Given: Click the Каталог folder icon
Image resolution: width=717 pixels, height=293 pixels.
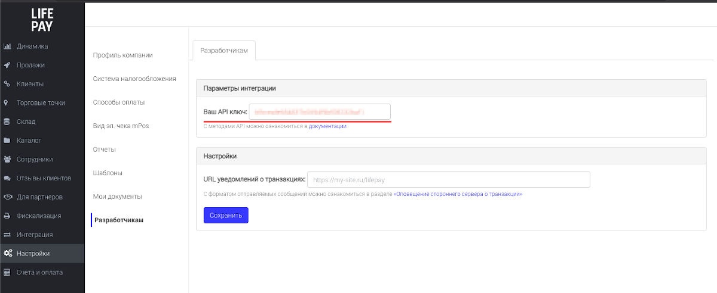Looking at the screenshot, I should coord(7,141).
